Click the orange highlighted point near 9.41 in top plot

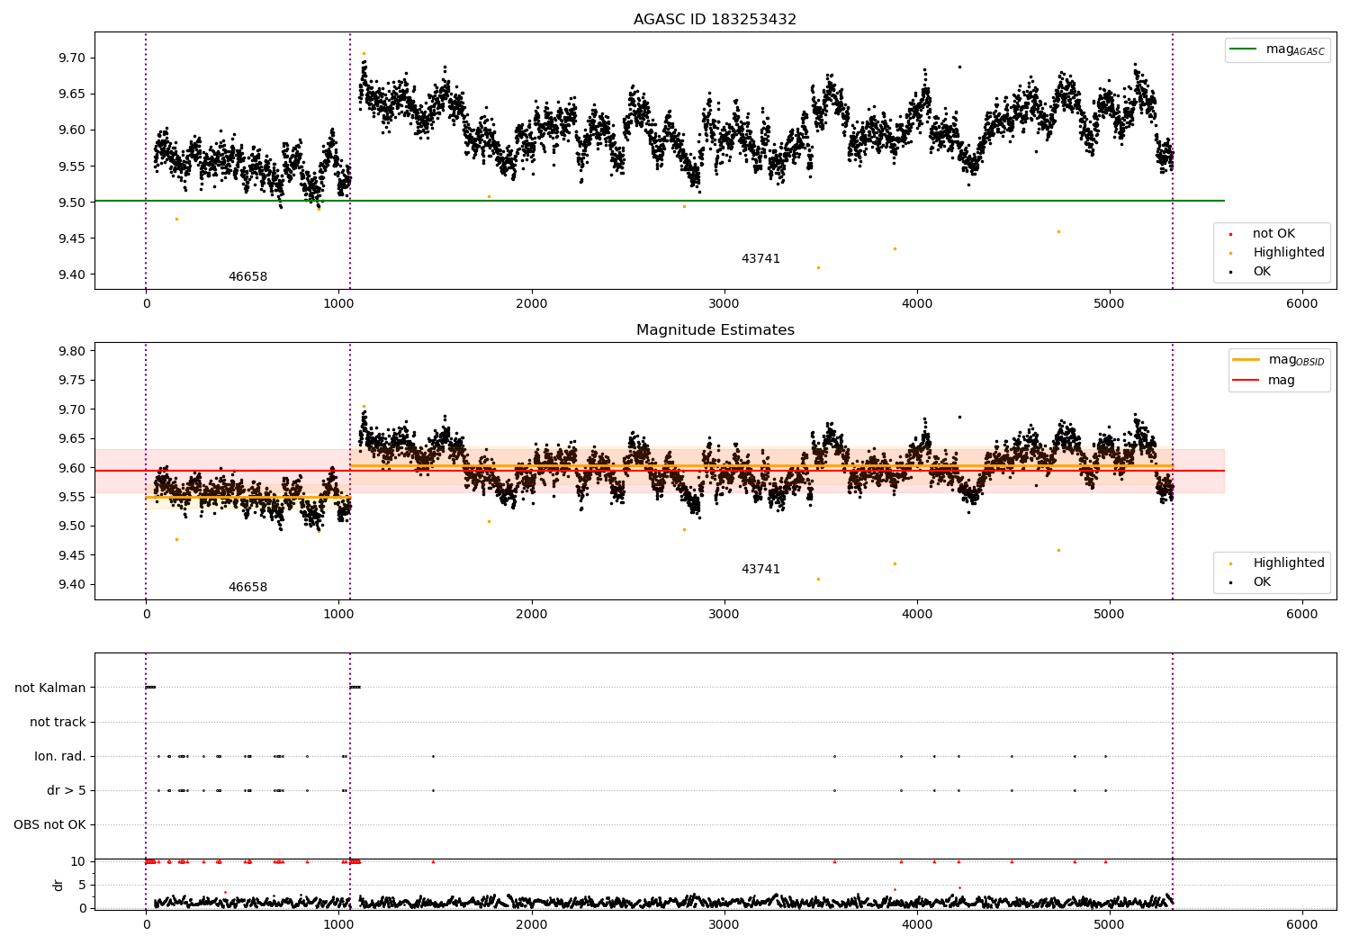(x=818, y=267)
